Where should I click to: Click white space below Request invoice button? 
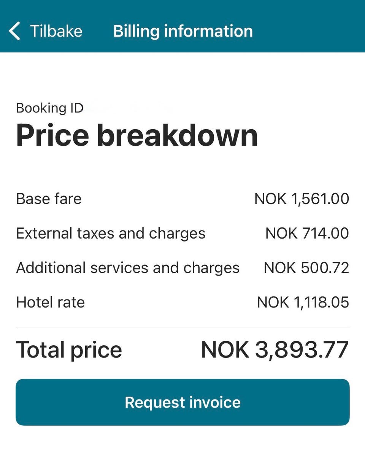pyautogui.click(x=182, y=439)
